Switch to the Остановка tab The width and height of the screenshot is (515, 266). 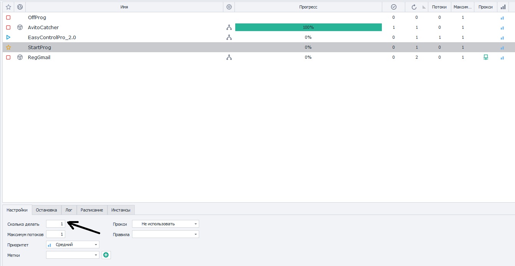click(x=46, y=210)
